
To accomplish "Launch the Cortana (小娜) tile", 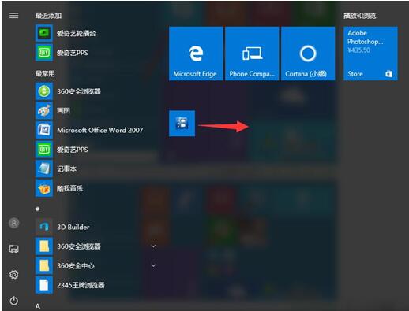I will pos(308,54).
